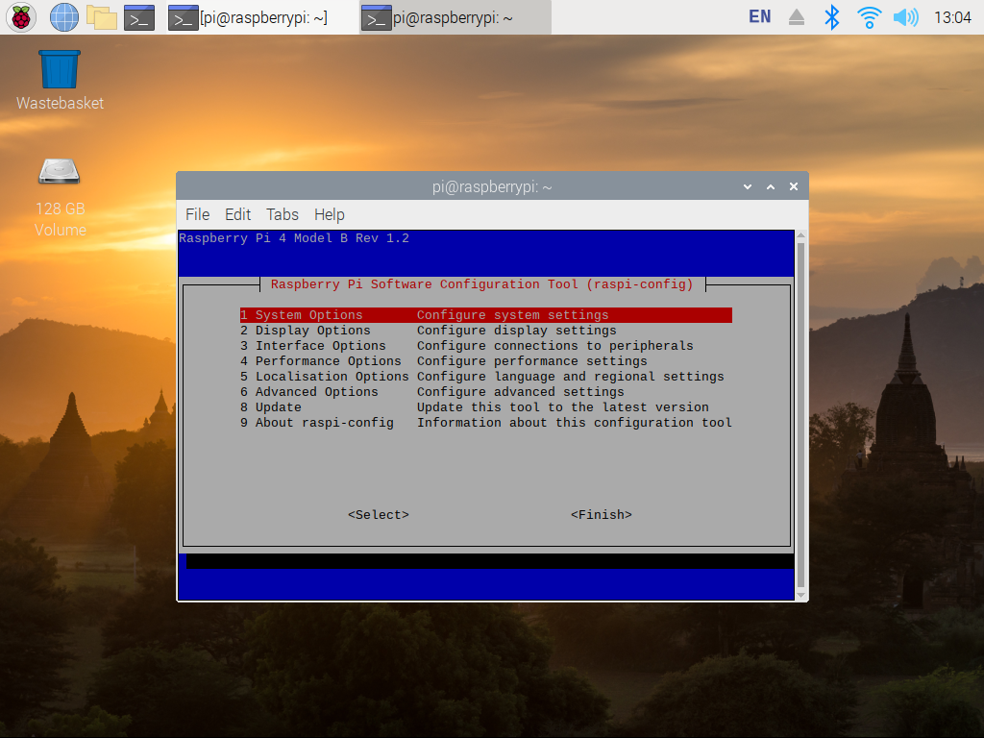Choose 8 Update entry
This screenshot has height=738, width=984.
click(x=485, y=407)
